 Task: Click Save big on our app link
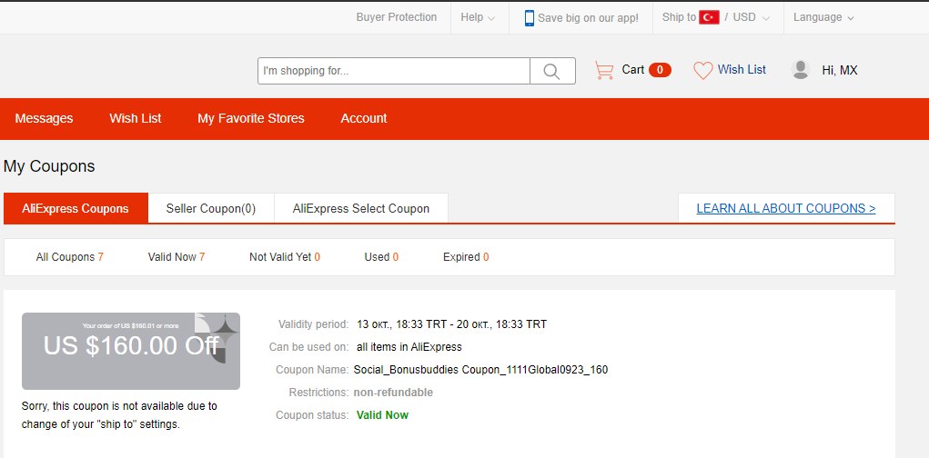pyautogui.click(x=589, y=18)
